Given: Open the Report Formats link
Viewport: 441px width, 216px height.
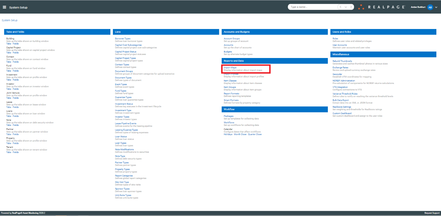Looking at the screenshot, I should tap(231, 93).
